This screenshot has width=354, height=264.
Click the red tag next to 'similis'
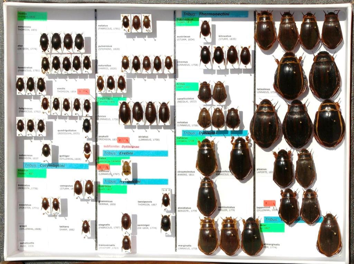[x=83, y=91]
